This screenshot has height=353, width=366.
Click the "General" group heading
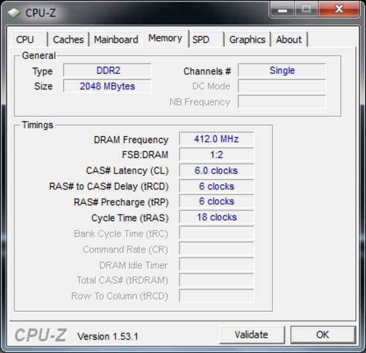38,55
